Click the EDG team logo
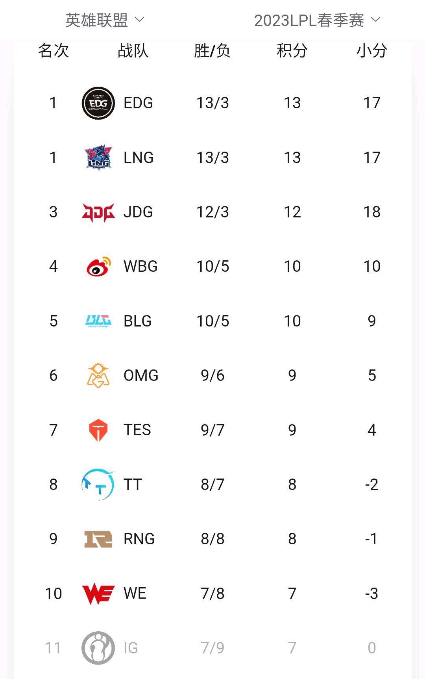This screenshot has width=425, height=679. point(98,103)
